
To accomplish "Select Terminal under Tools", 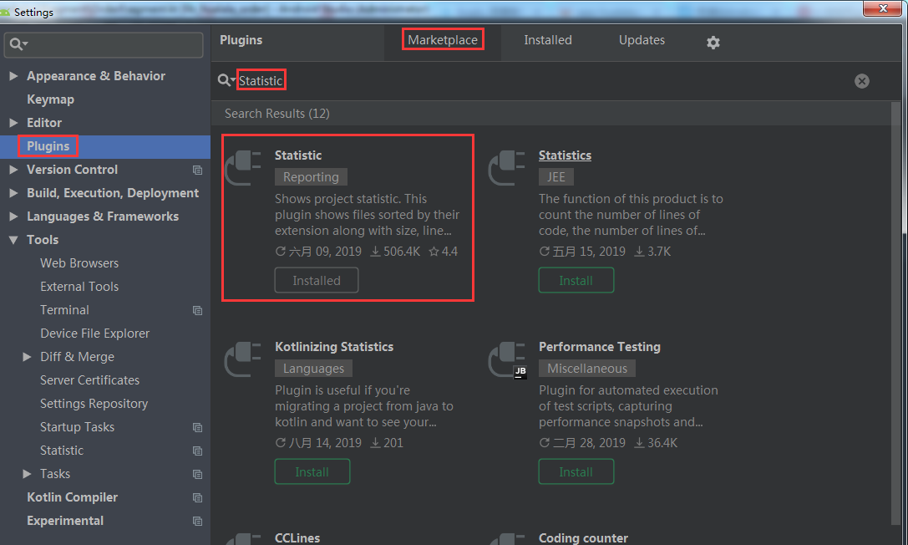I will point(64,310).
